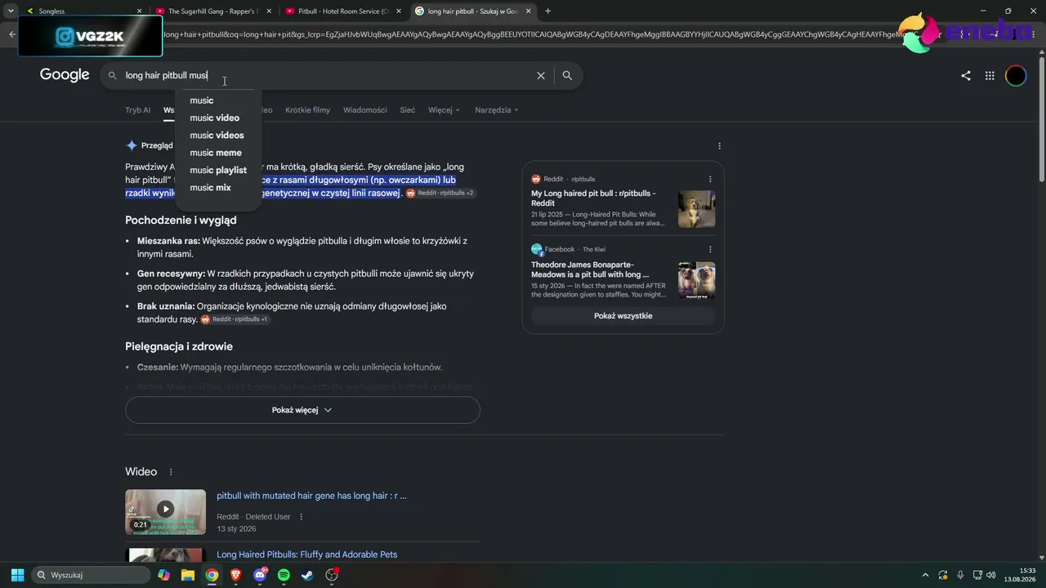Open the Wideo section three-dot menu
1046x588 pixels.
tap(171, 472)
